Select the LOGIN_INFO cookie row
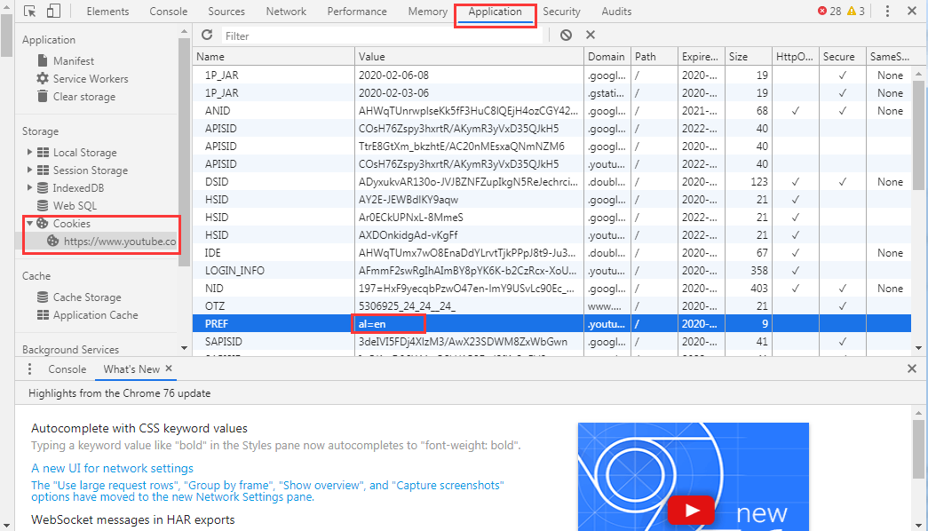The image size is (928, 531). pyautogui.click(x=551, y=271)
